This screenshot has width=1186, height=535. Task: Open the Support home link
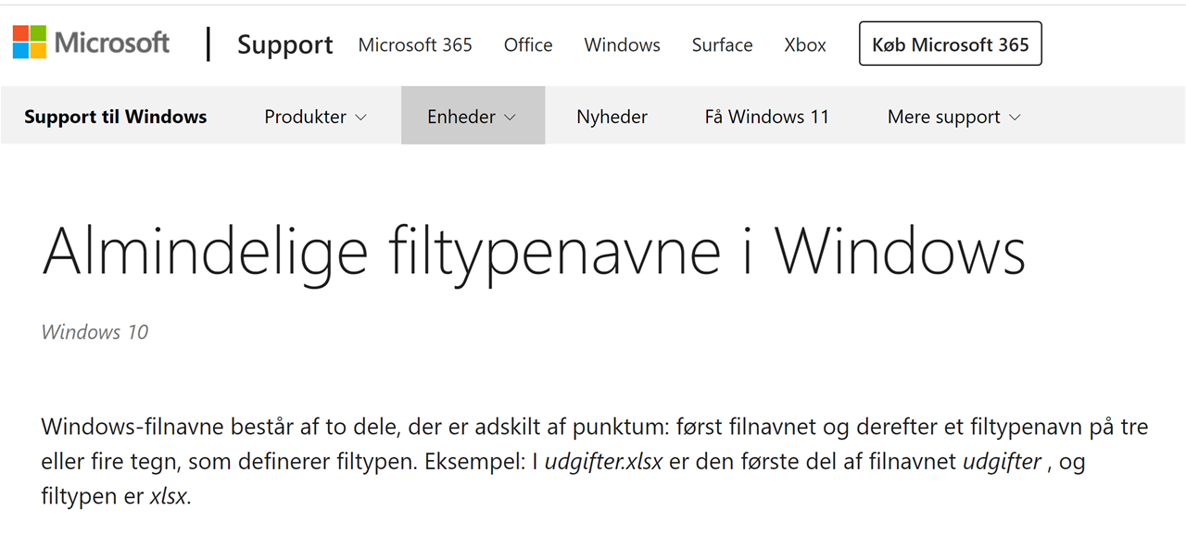285,44
